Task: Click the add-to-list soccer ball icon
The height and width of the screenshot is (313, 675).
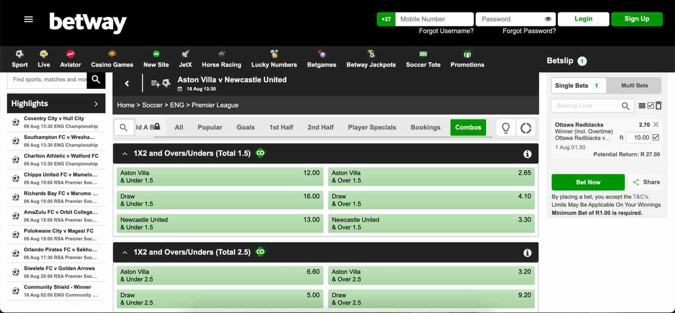Action: click(160, 84)
